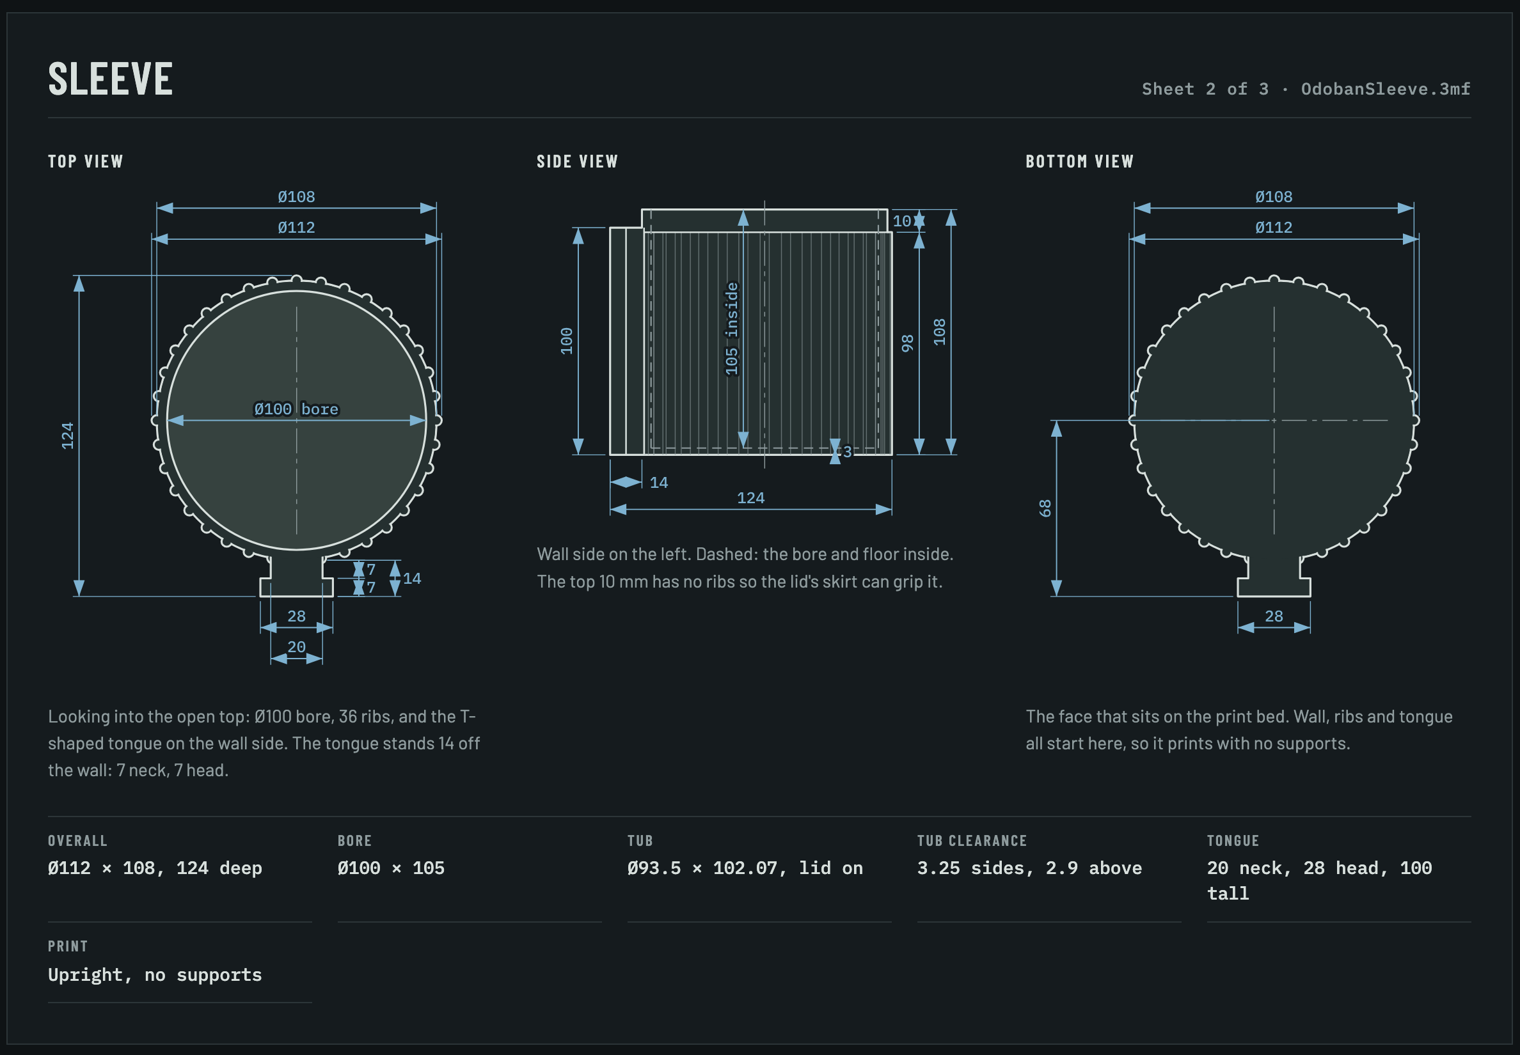This screenshot has width=1520, height=1055.
Task: Click the 28 dimension under top-view tongue
Action: coord(296,616)
